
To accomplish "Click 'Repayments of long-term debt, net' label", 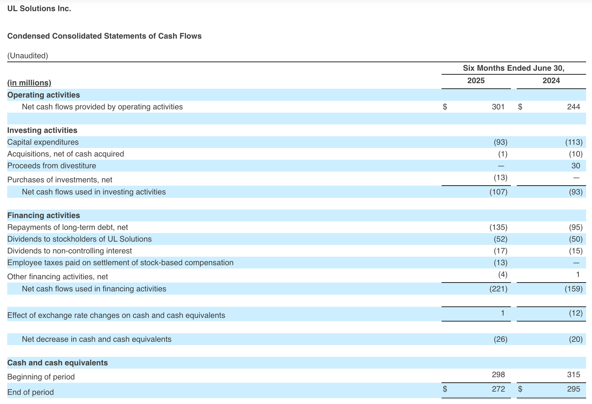I will pos(68,227).
